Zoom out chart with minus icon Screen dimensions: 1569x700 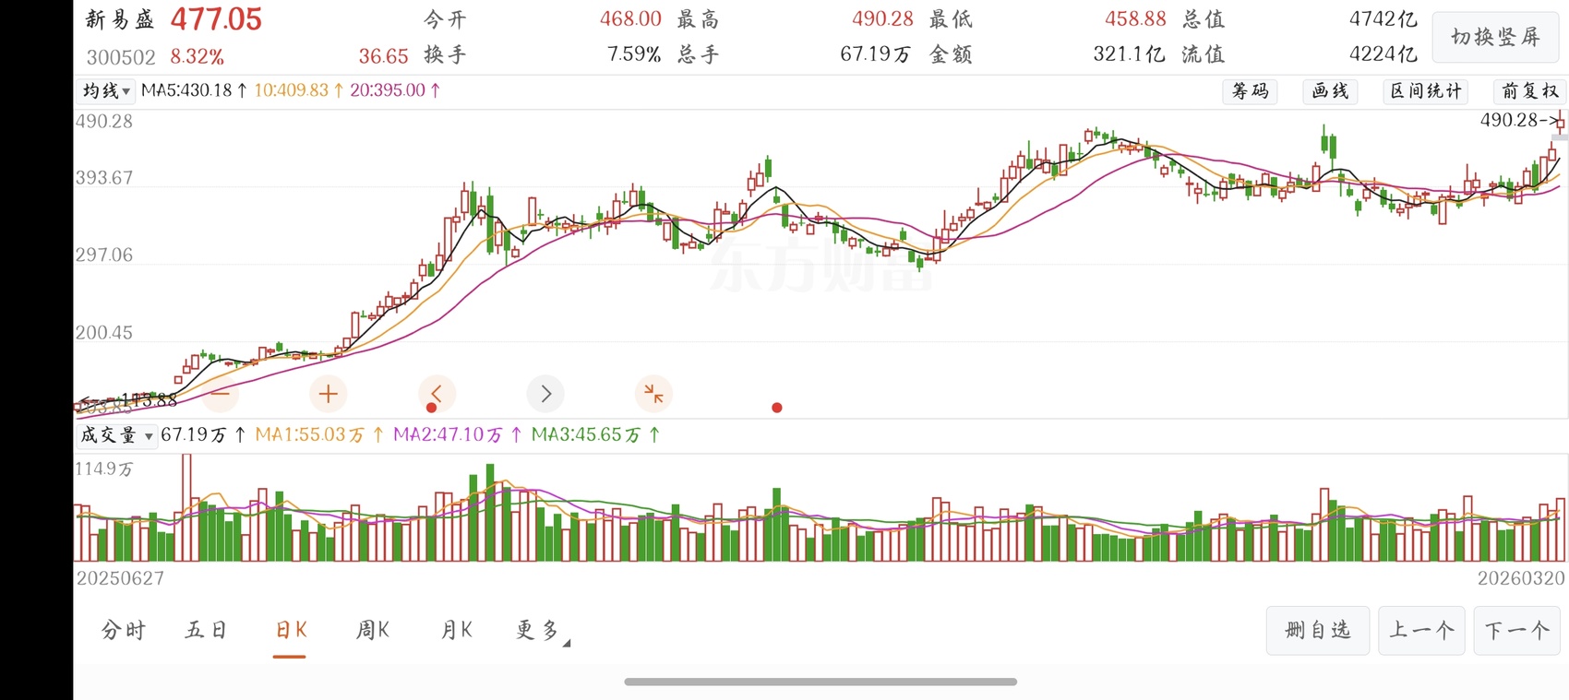pyautogui.click(x=220, y=395)
